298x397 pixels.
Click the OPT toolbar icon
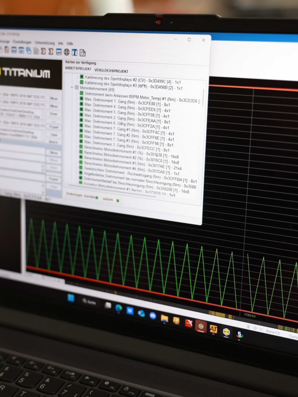click(59, 52)
